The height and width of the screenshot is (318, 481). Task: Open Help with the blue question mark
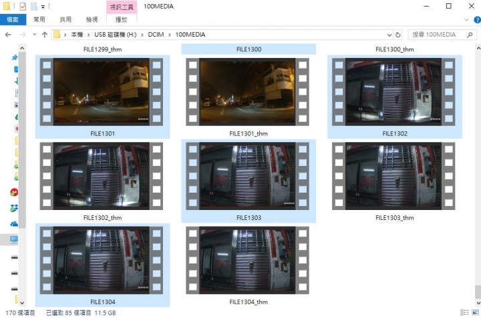tap(477, 20)
